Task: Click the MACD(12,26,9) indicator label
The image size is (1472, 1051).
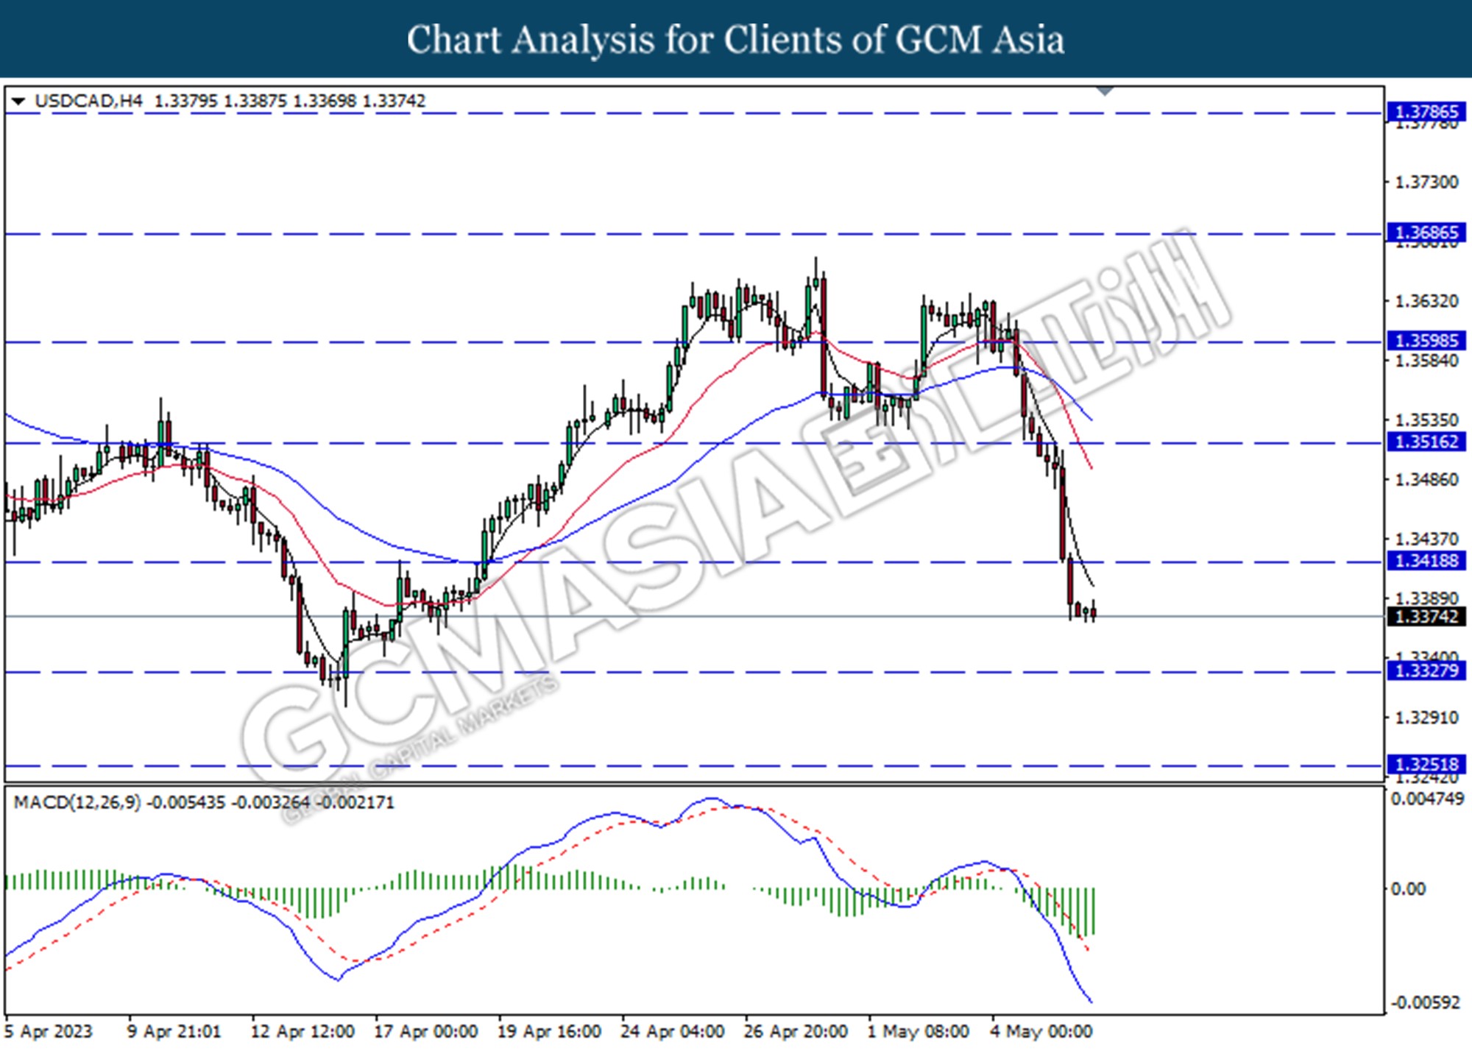Action: (77, 802)
